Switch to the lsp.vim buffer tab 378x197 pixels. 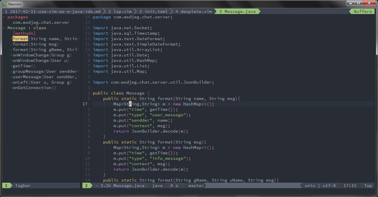120,11
